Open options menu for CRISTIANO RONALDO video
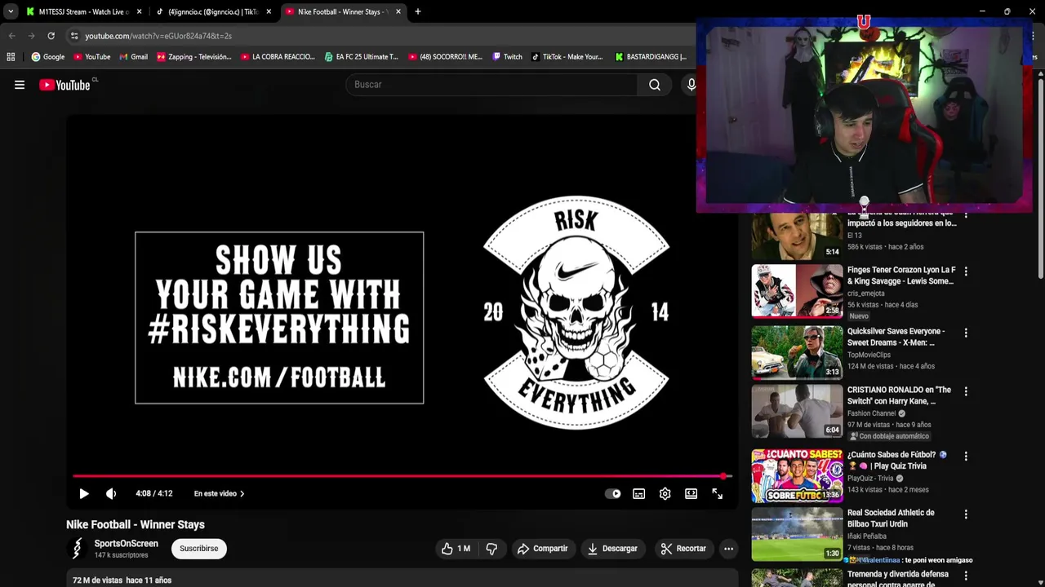The width and height of the screenshot is (1045, 587). click(966, 391)
